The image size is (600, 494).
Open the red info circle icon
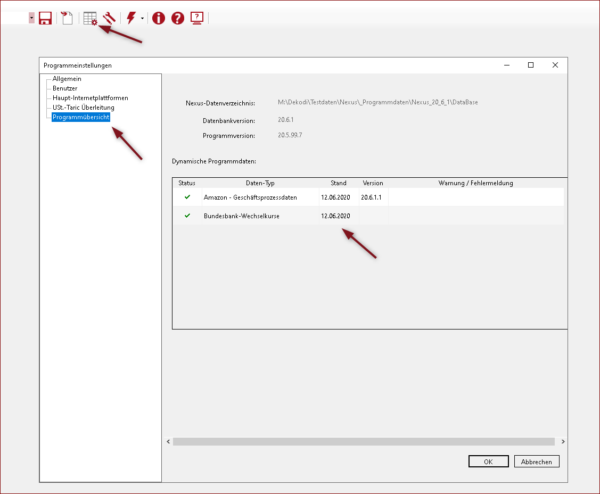coord(159,18)
